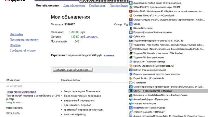Viewport: 208px width, 117px height.
Task: Click the Oplata.info bookmark favicon
Action: pos(131,36)
